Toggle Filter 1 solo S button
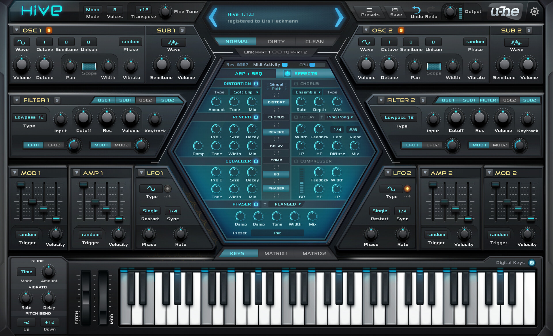Image resolution: width=553 pixels, height=336 pixels. 57,100
